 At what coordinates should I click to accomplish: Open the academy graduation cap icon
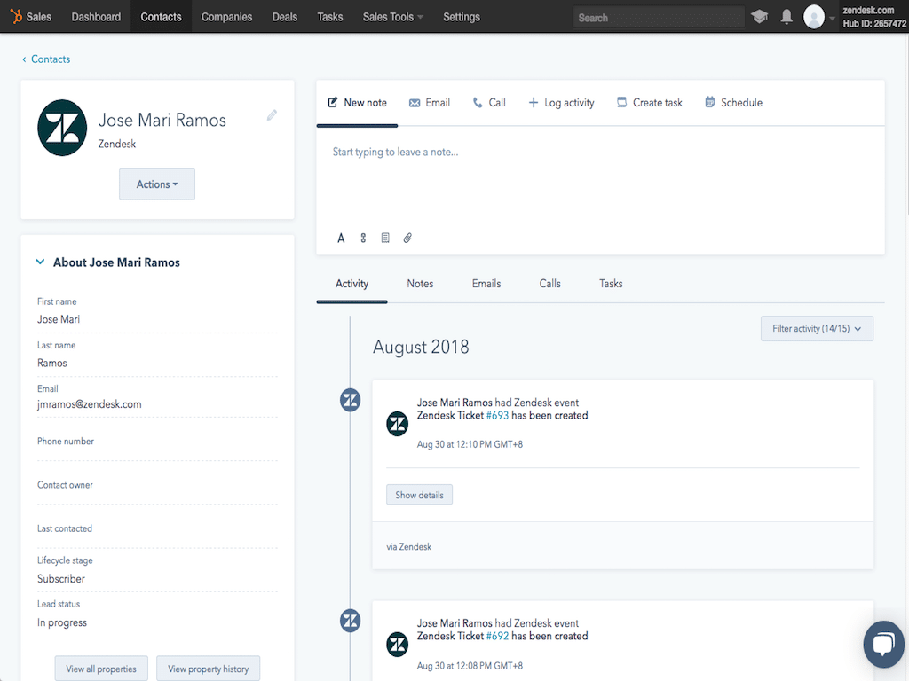pos(760,17)
